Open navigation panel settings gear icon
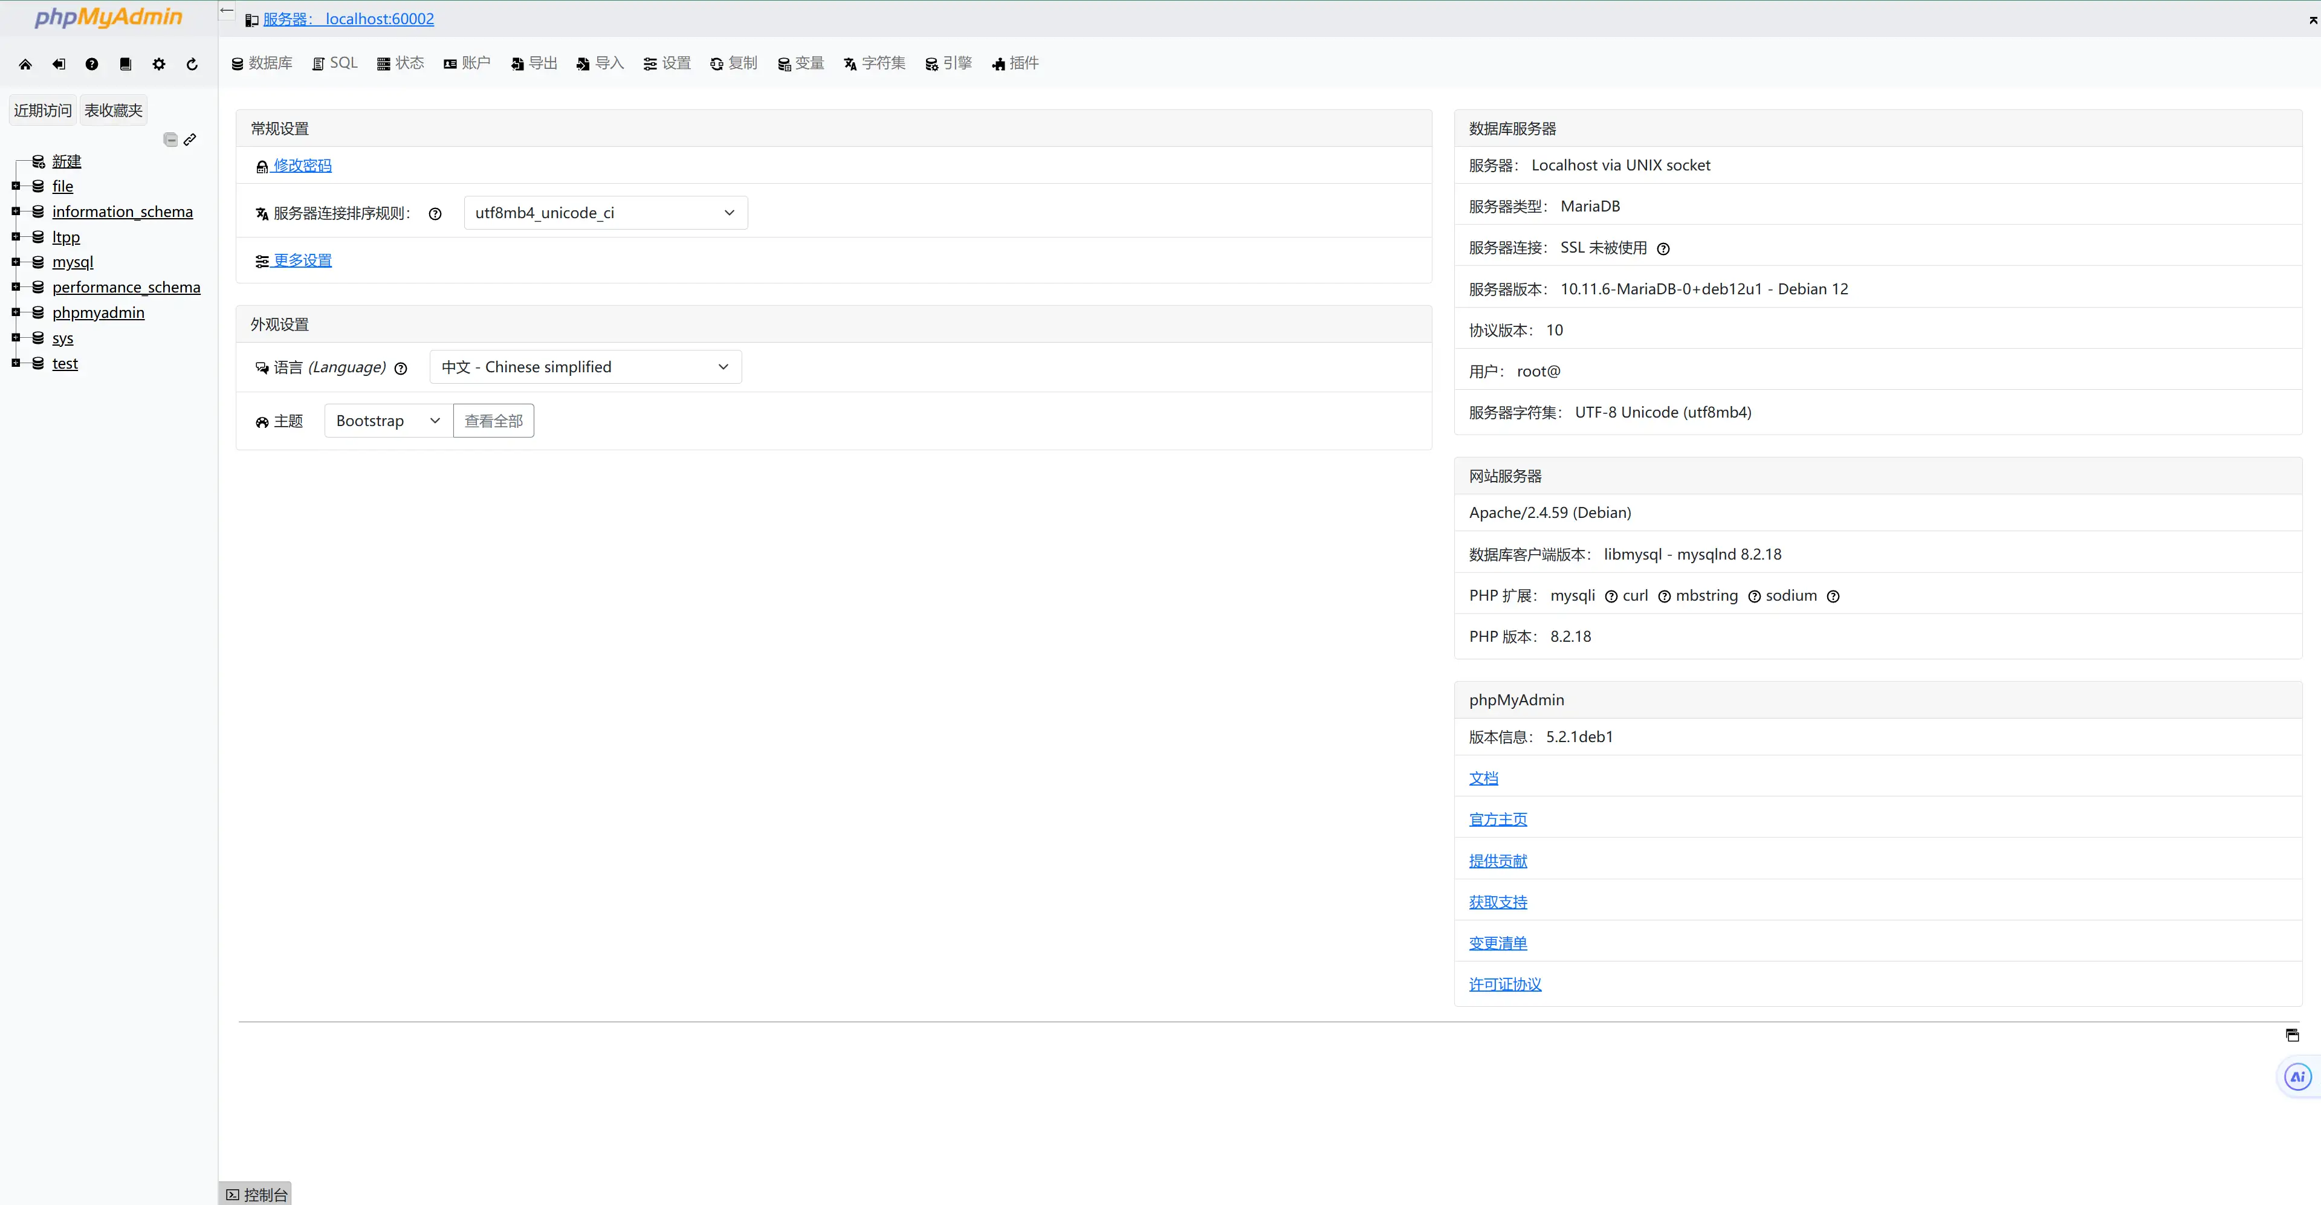 click(158, 64)
